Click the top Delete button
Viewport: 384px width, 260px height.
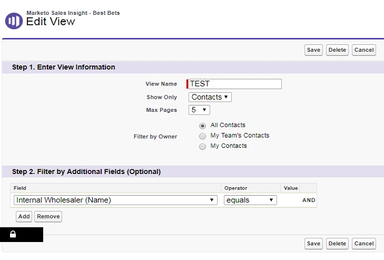337,50
